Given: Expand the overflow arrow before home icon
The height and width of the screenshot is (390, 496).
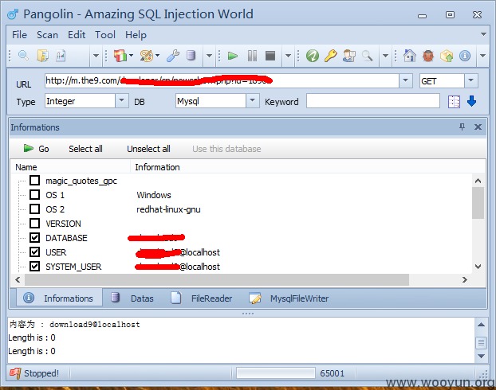Looking at the screenshot, I should (x=385, y=56).
